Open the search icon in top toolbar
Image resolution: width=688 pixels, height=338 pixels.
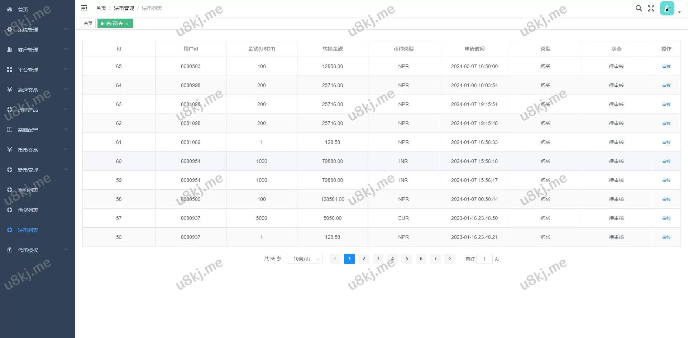point(639,8)
